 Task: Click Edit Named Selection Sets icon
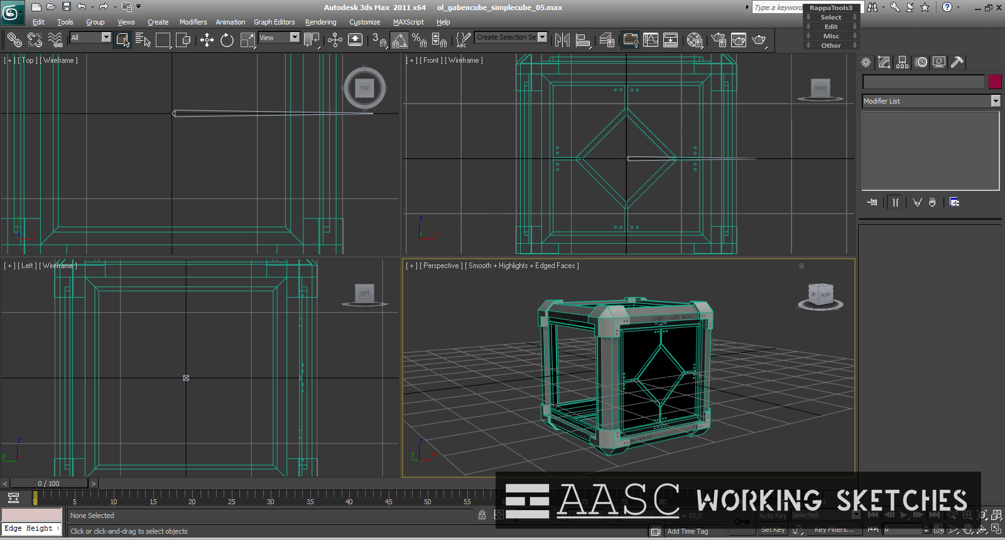(x=463, y=40)
